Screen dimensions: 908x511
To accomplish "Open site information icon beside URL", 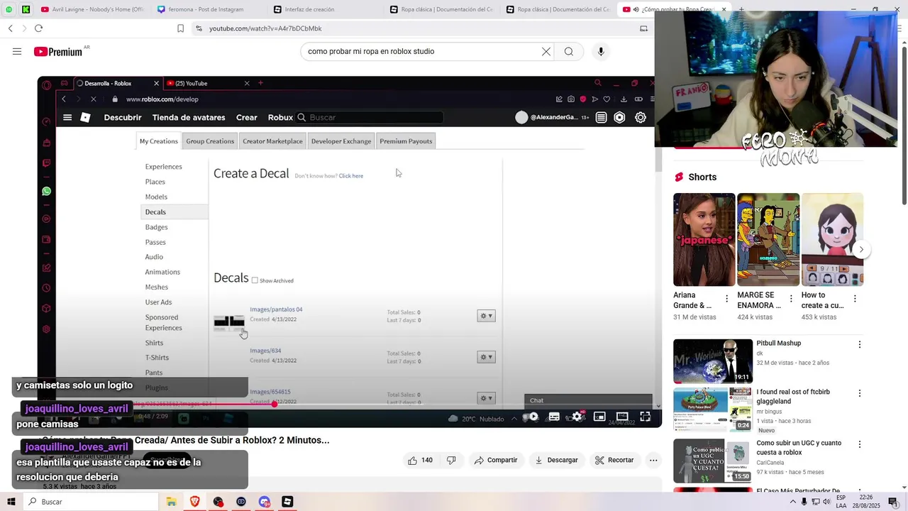I will click(199, 28).
